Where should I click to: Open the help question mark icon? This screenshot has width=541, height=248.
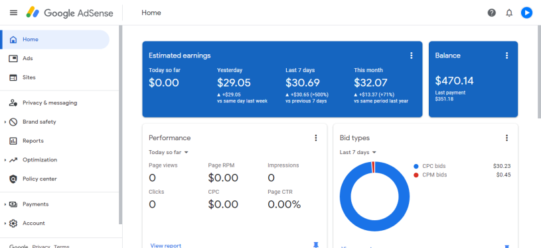pos(491,13)
